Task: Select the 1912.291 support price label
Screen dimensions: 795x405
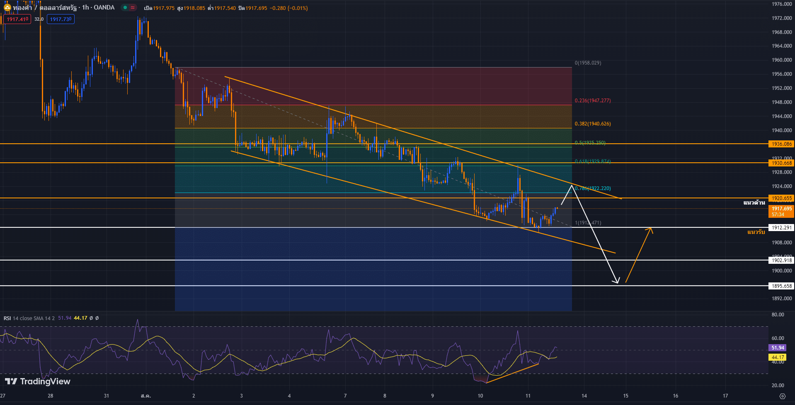Action: (781, 227)
